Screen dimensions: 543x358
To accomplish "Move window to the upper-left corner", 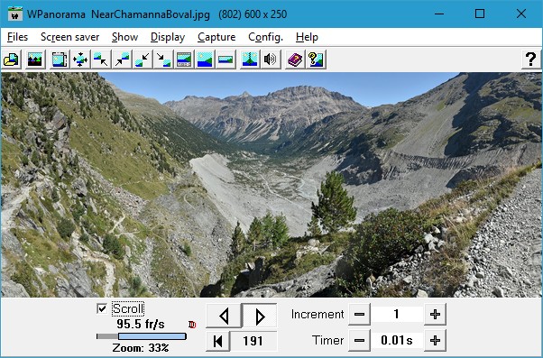I will click(101, 60).
